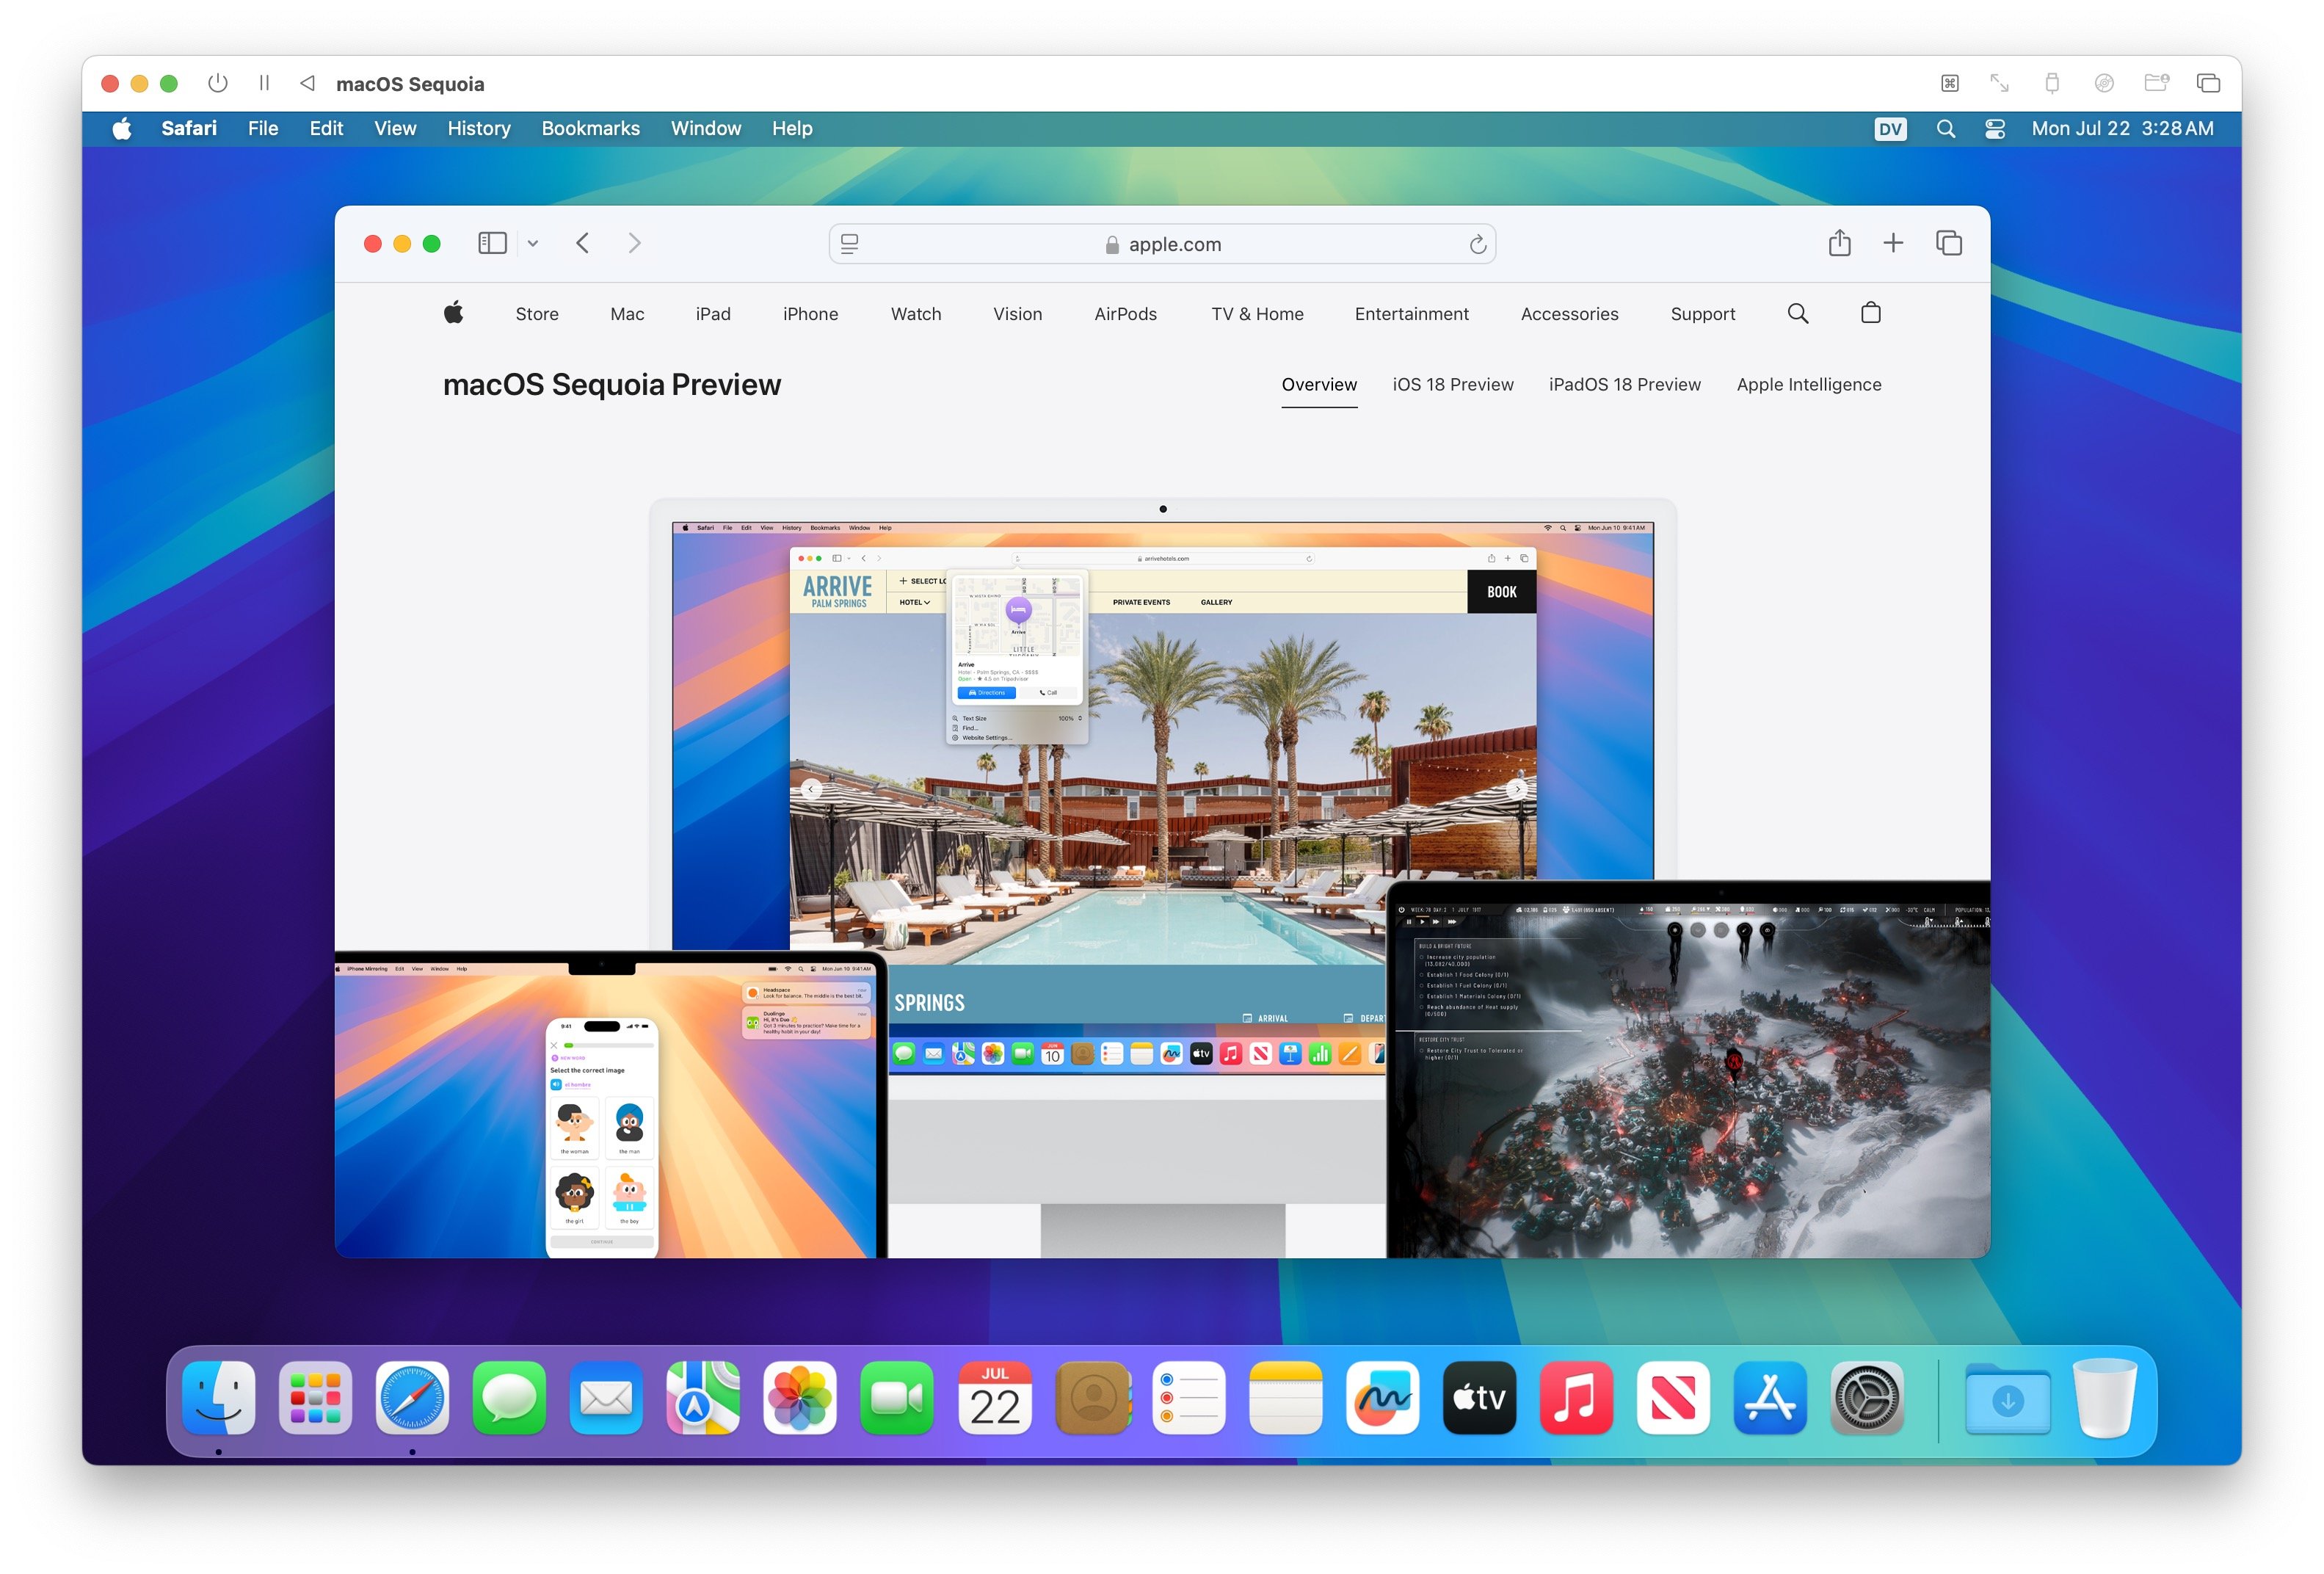This screenshot has height=1574, width=2324.
Task: Click the USB device icon in VM toolbar
Action: (x=2051, y=83)
